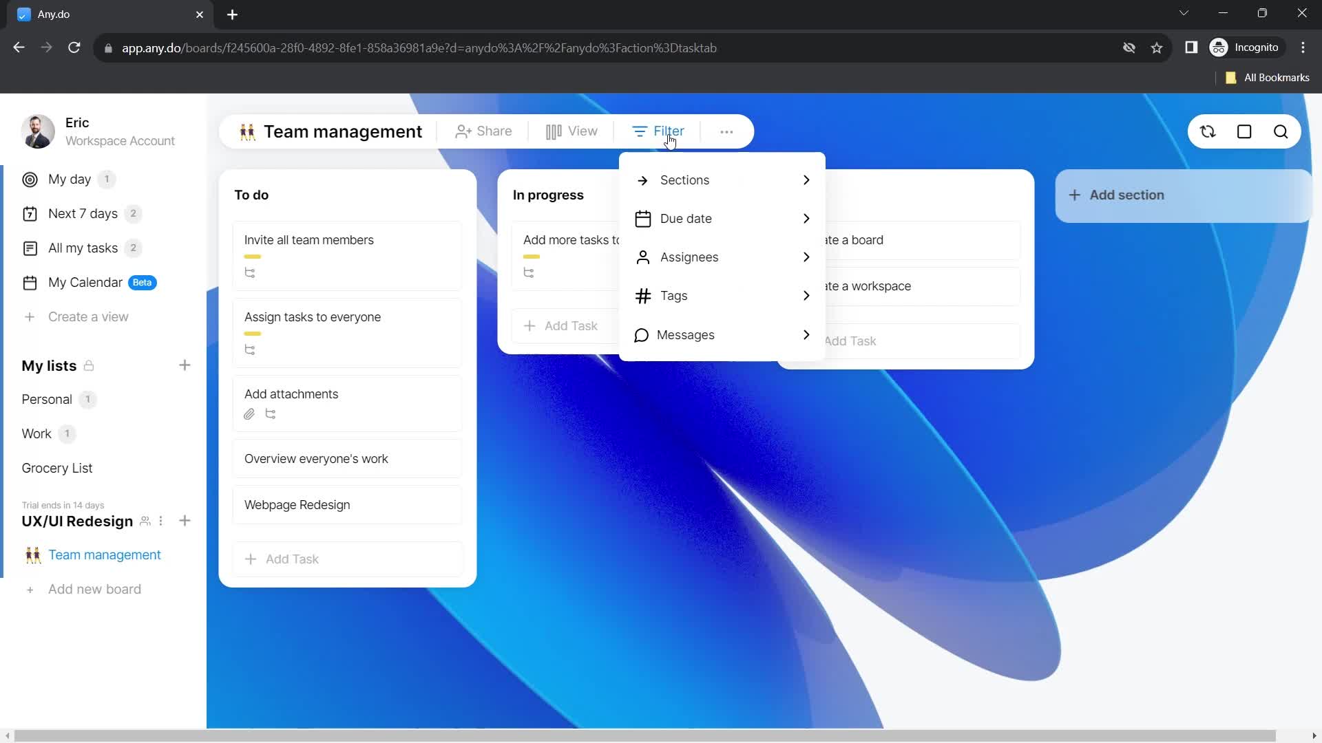
Task: Select Messages in the filter menu
Action: 722,335
